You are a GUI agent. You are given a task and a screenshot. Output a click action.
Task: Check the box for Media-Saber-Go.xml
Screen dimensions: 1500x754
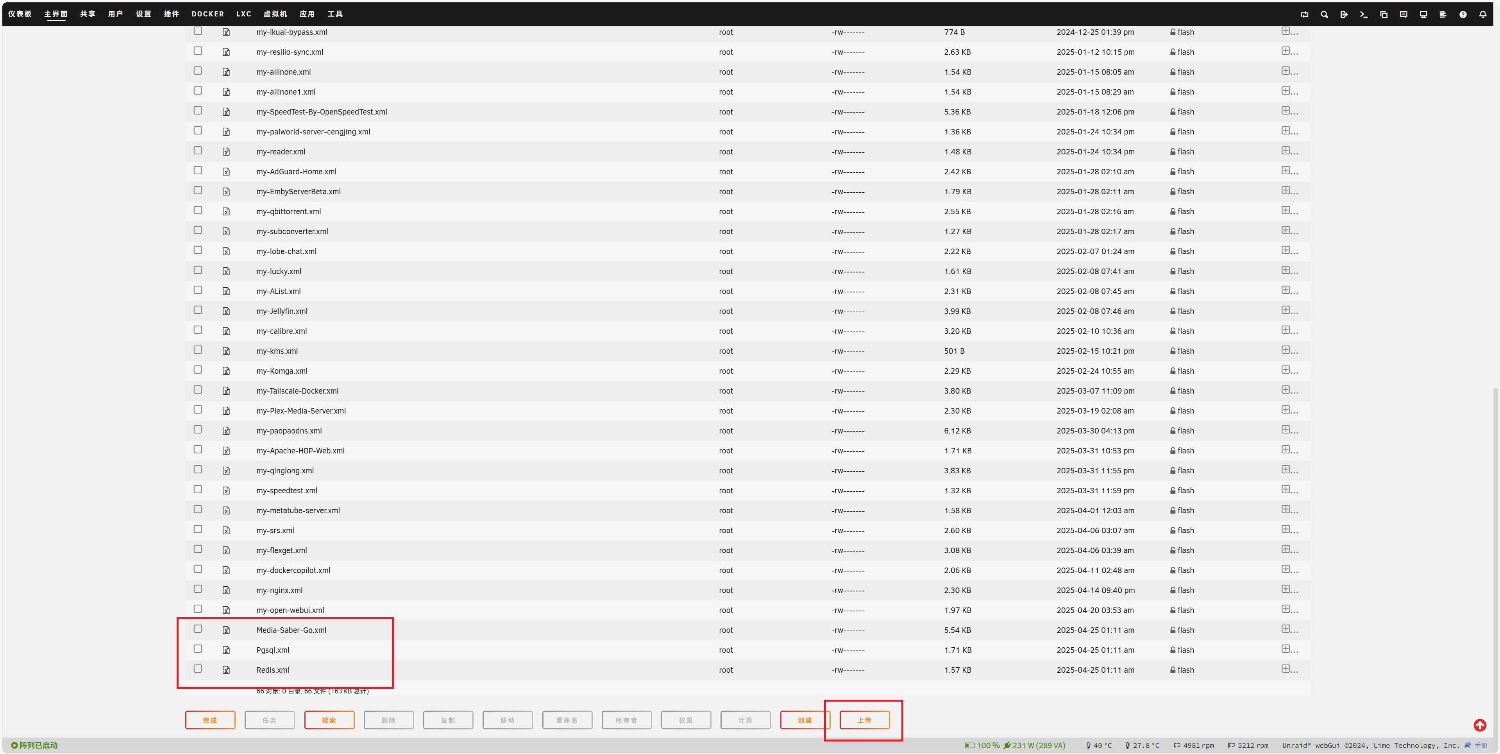coord(198,629)
